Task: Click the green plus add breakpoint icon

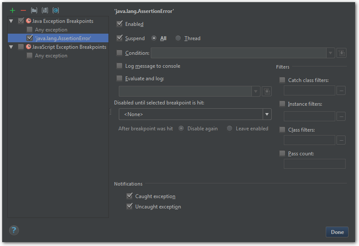Action: (x=12, y=10)
